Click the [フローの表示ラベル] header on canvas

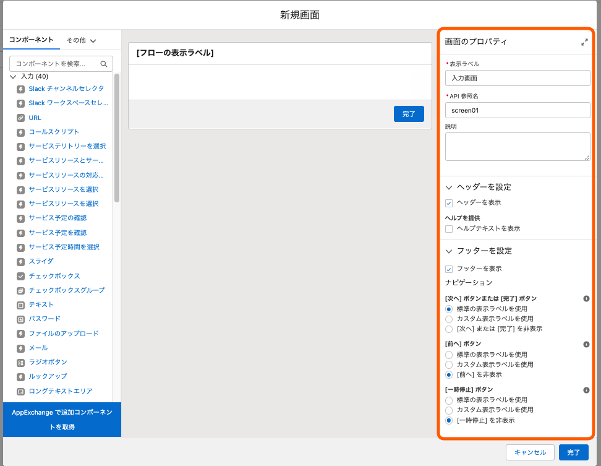pyautogui.click(x=175, y=53)
